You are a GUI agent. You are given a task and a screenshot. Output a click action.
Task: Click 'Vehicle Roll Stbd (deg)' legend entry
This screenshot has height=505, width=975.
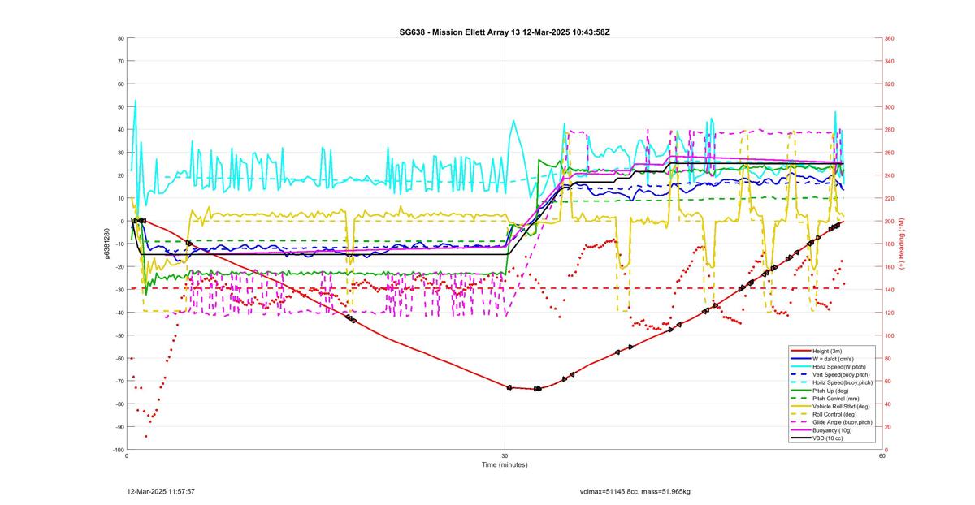(x=841, y=406)
